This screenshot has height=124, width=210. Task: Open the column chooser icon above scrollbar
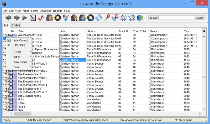coord(204,31)
